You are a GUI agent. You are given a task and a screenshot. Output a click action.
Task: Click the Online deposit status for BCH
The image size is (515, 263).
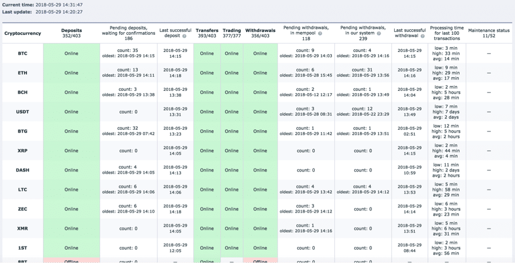pyautogui.click(x=72, y=93)
